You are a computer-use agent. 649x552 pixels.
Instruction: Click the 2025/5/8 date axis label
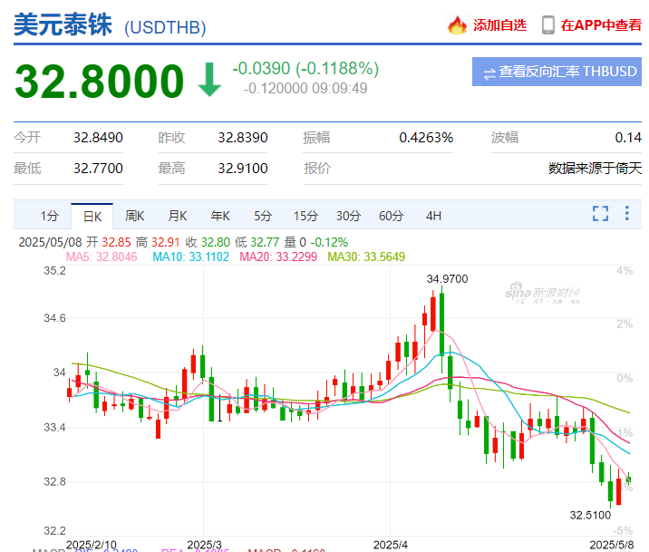611,545
